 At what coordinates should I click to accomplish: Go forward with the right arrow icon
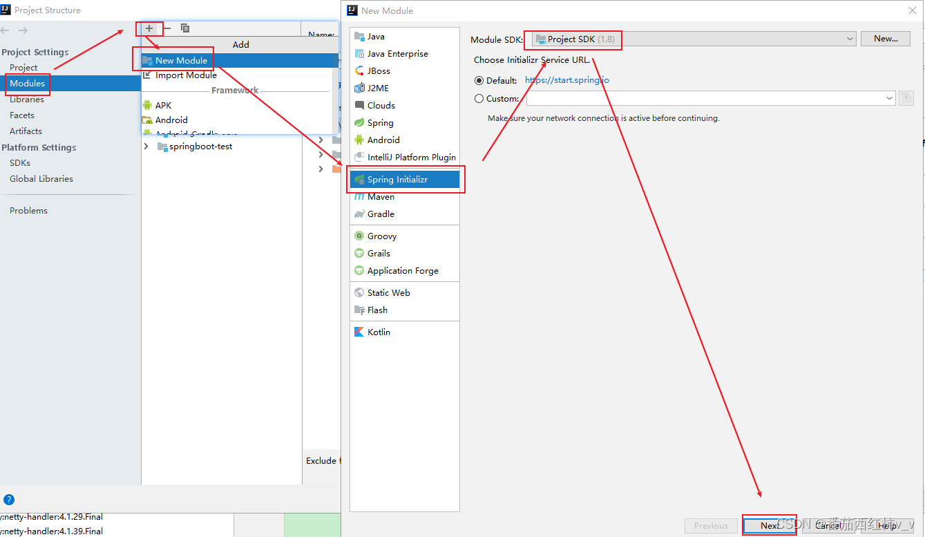(23, 30)
